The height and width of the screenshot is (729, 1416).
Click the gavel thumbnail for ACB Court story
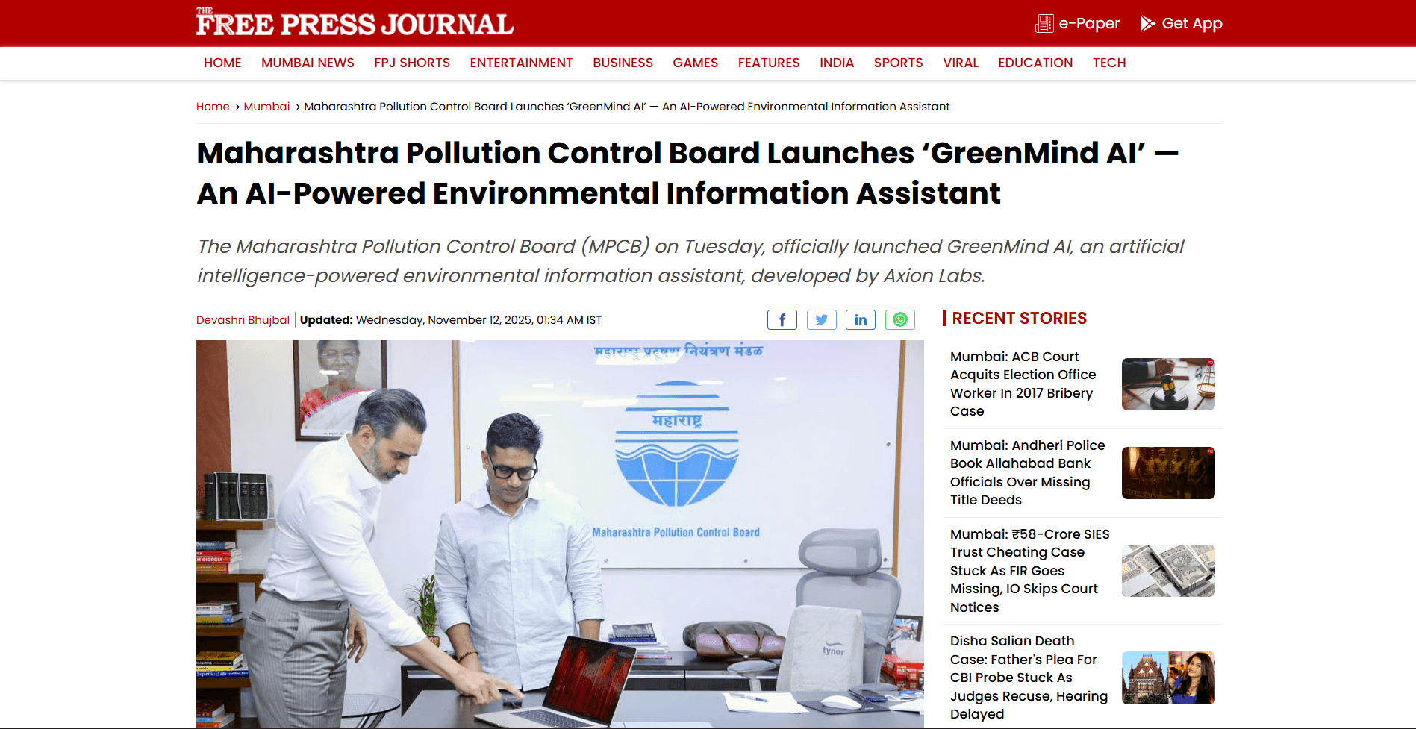[1168, 384]
